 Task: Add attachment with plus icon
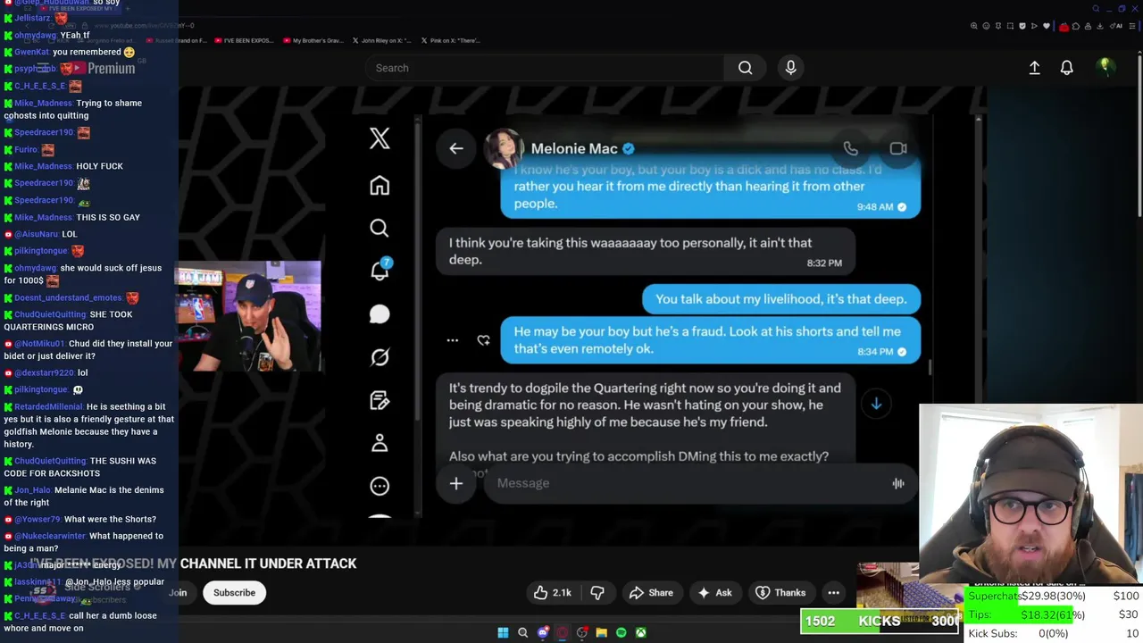(456, 483)
